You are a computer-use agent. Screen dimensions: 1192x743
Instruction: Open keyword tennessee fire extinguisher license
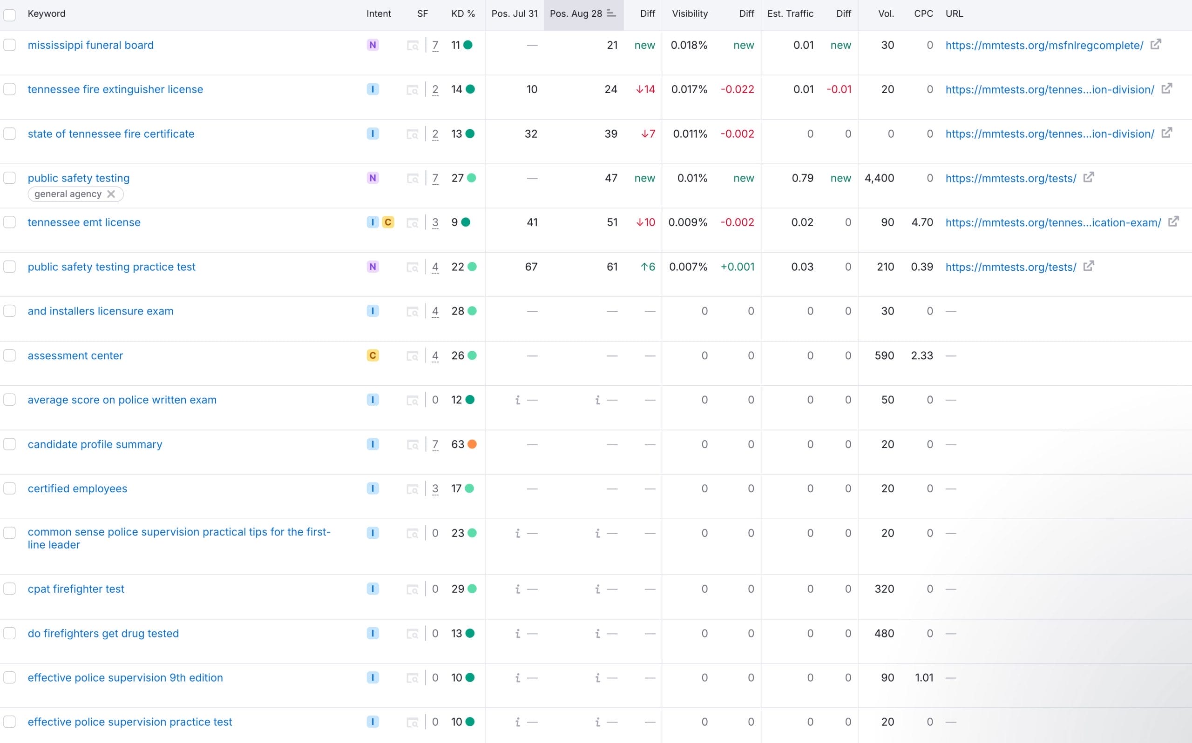pos(115,89)
